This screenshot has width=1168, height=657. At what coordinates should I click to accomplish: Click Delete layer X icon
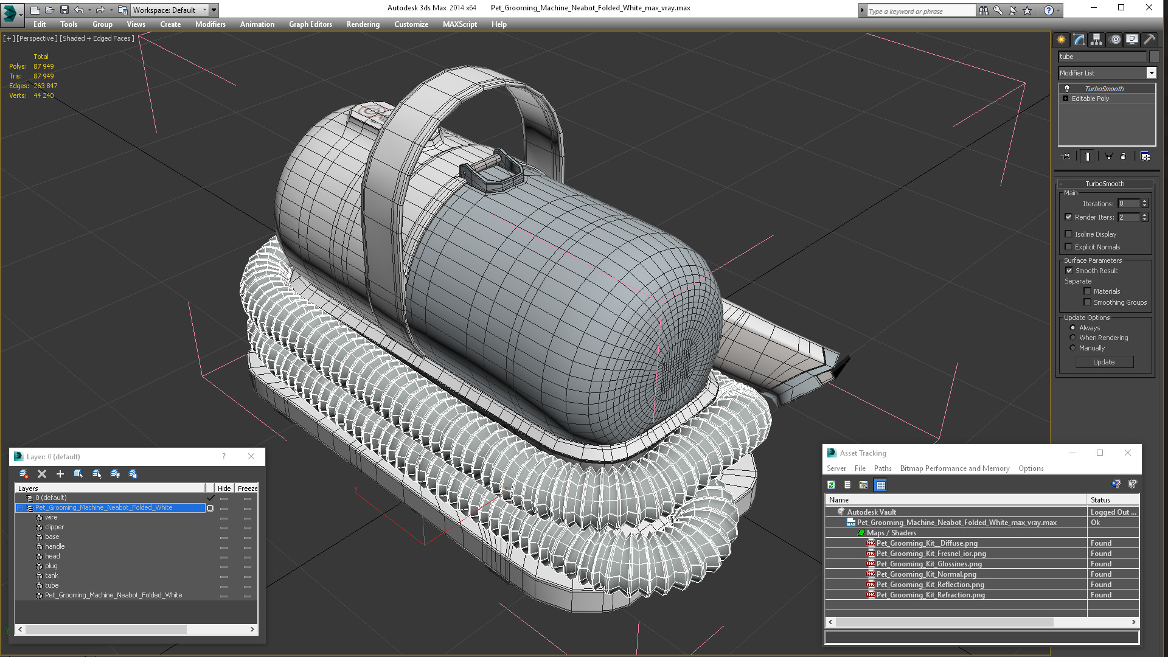point(42,474)
